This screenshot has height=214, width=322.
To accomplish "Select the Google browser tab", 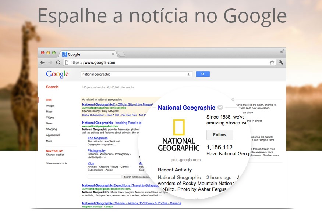I will 88,54.
